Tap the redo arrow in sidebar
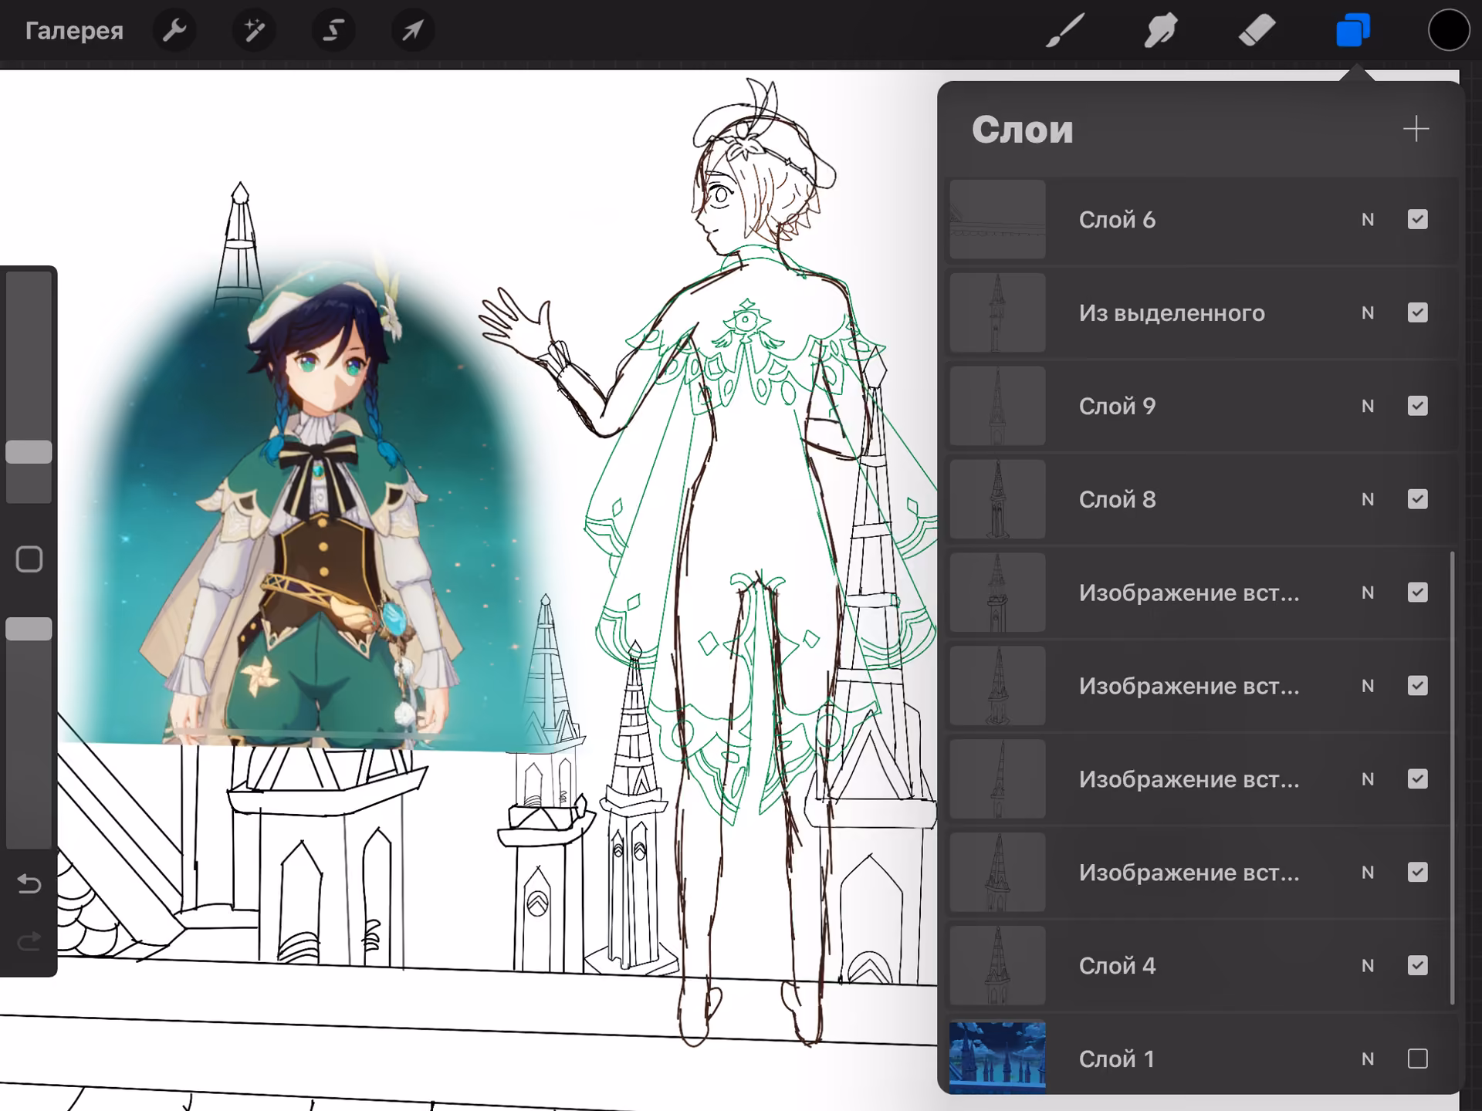This screenshot has height=1111, width=1482. tap(29, 941)
